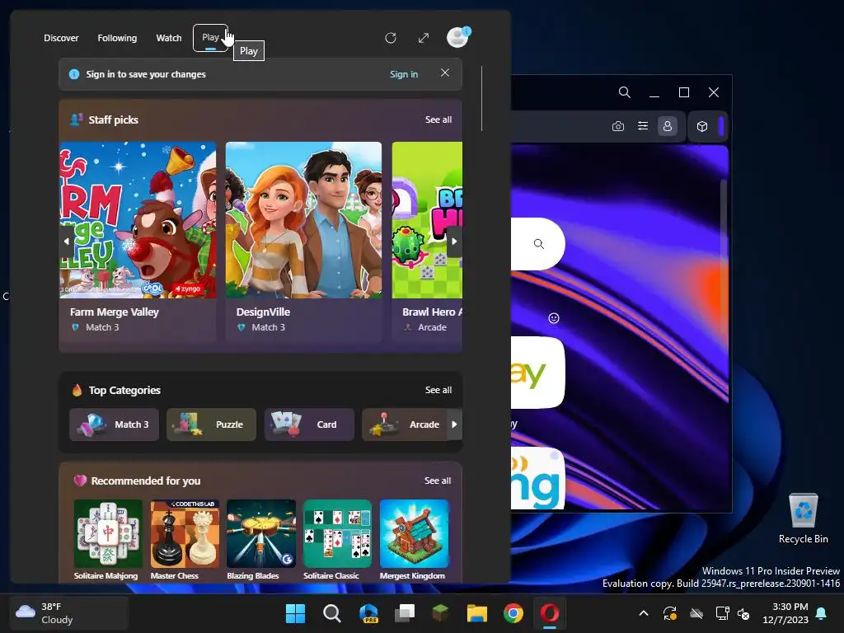The width and height of the screenshot is (844, 633).
Task: Launch Google Chrome from taskbar
Action: 513,613
